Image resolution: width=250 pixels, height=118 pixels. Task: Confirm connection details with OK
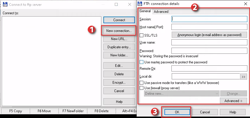pos(177,112)
